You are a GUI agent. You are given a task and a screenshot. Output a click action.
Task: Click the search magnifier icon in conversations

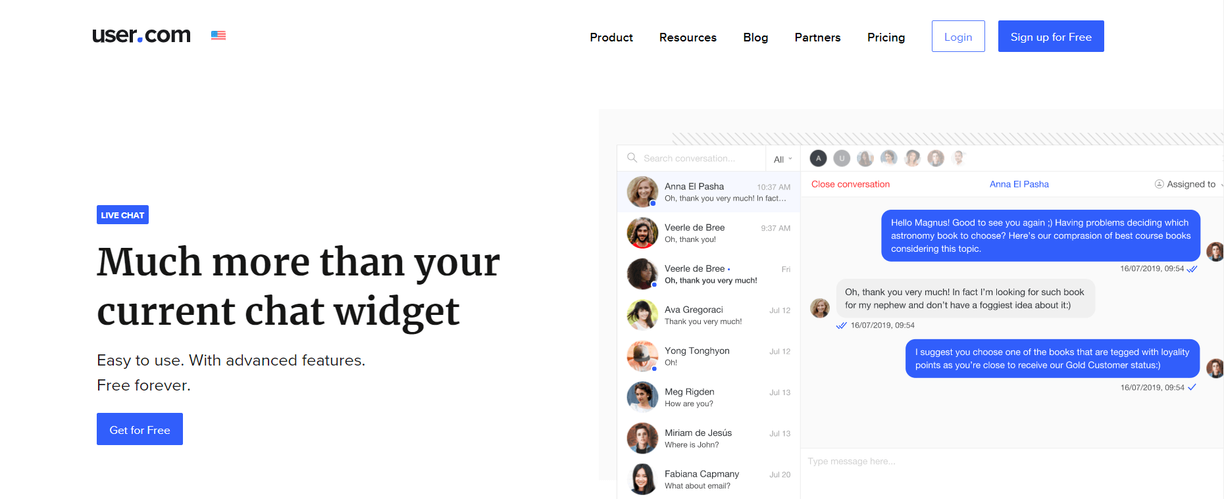(x=632, y=158)
